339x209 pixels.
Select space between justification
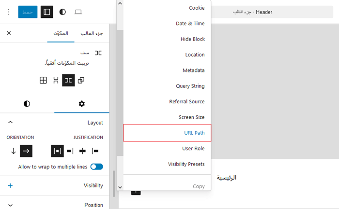click(x=58, y=151)
